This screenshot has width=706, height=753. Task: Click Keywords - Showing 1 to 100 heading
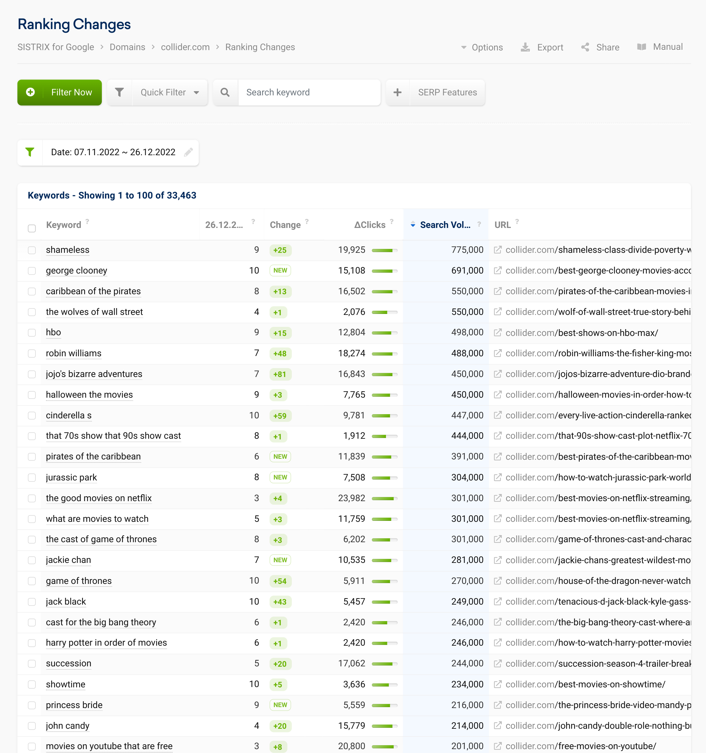[112, 196]
